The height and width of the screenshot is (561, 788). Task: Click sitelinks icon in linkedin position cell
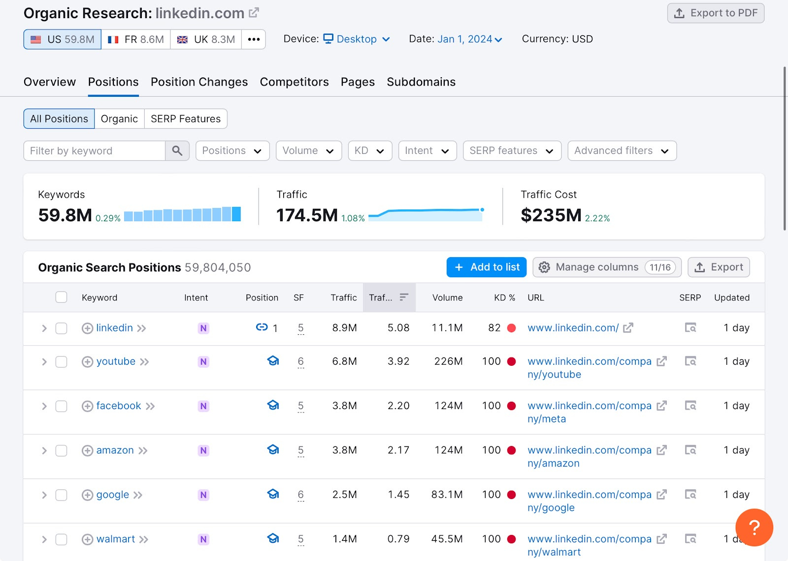click(262, 327)
